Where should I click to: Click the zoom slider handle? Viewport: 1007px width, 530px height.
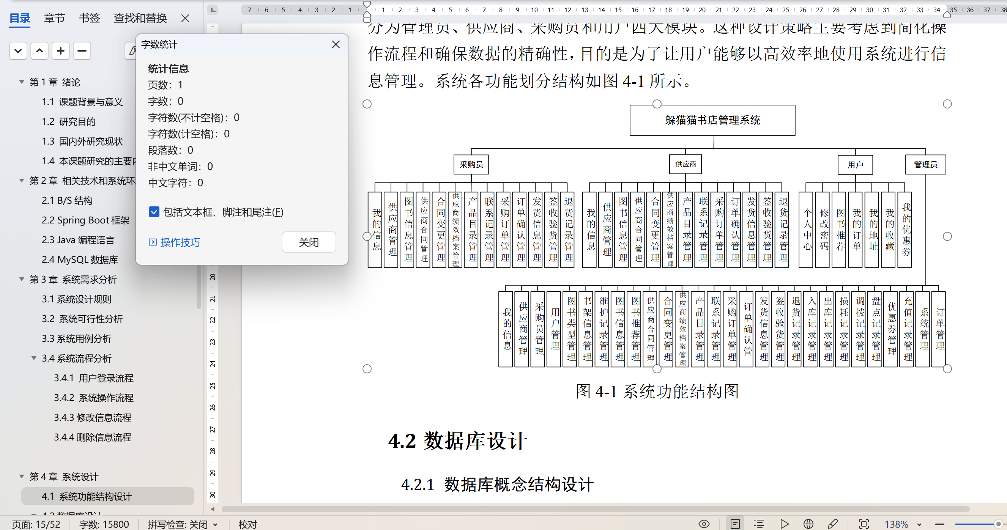998,524
